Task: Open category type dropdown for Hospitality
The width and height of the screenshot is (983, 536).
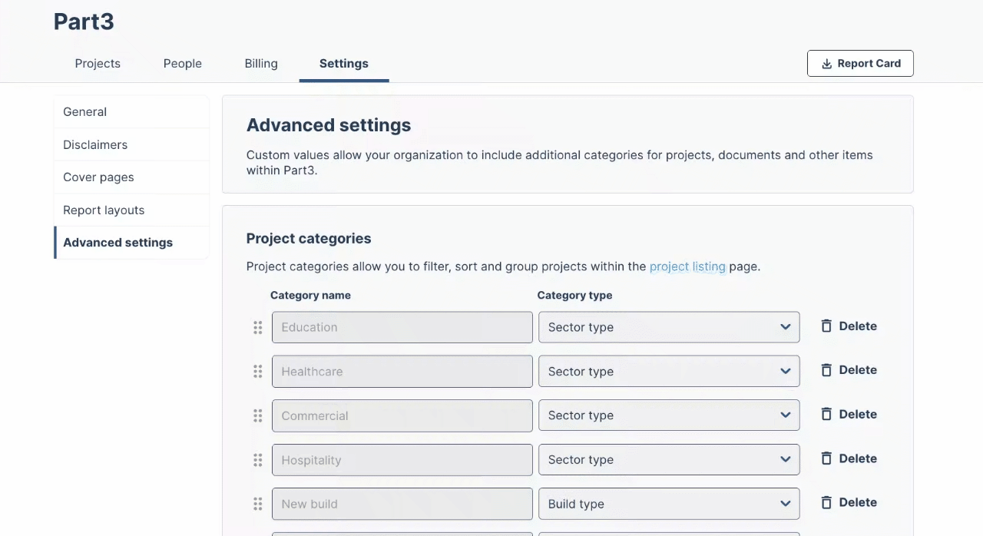Action: (x=669, y=460)
